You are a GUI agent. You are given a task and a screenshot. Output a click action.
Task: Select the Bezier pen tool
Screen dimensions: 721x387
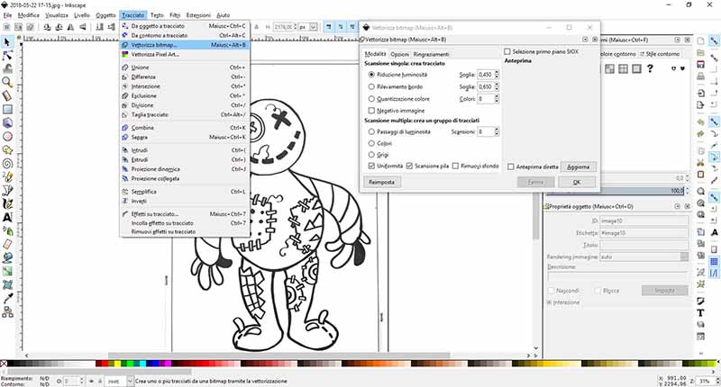click(x=7, y=190)
